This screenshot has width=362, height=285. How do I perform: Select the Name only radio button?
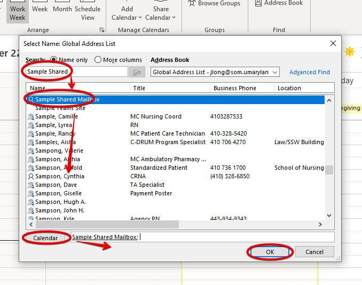click(x=54, y=60)
